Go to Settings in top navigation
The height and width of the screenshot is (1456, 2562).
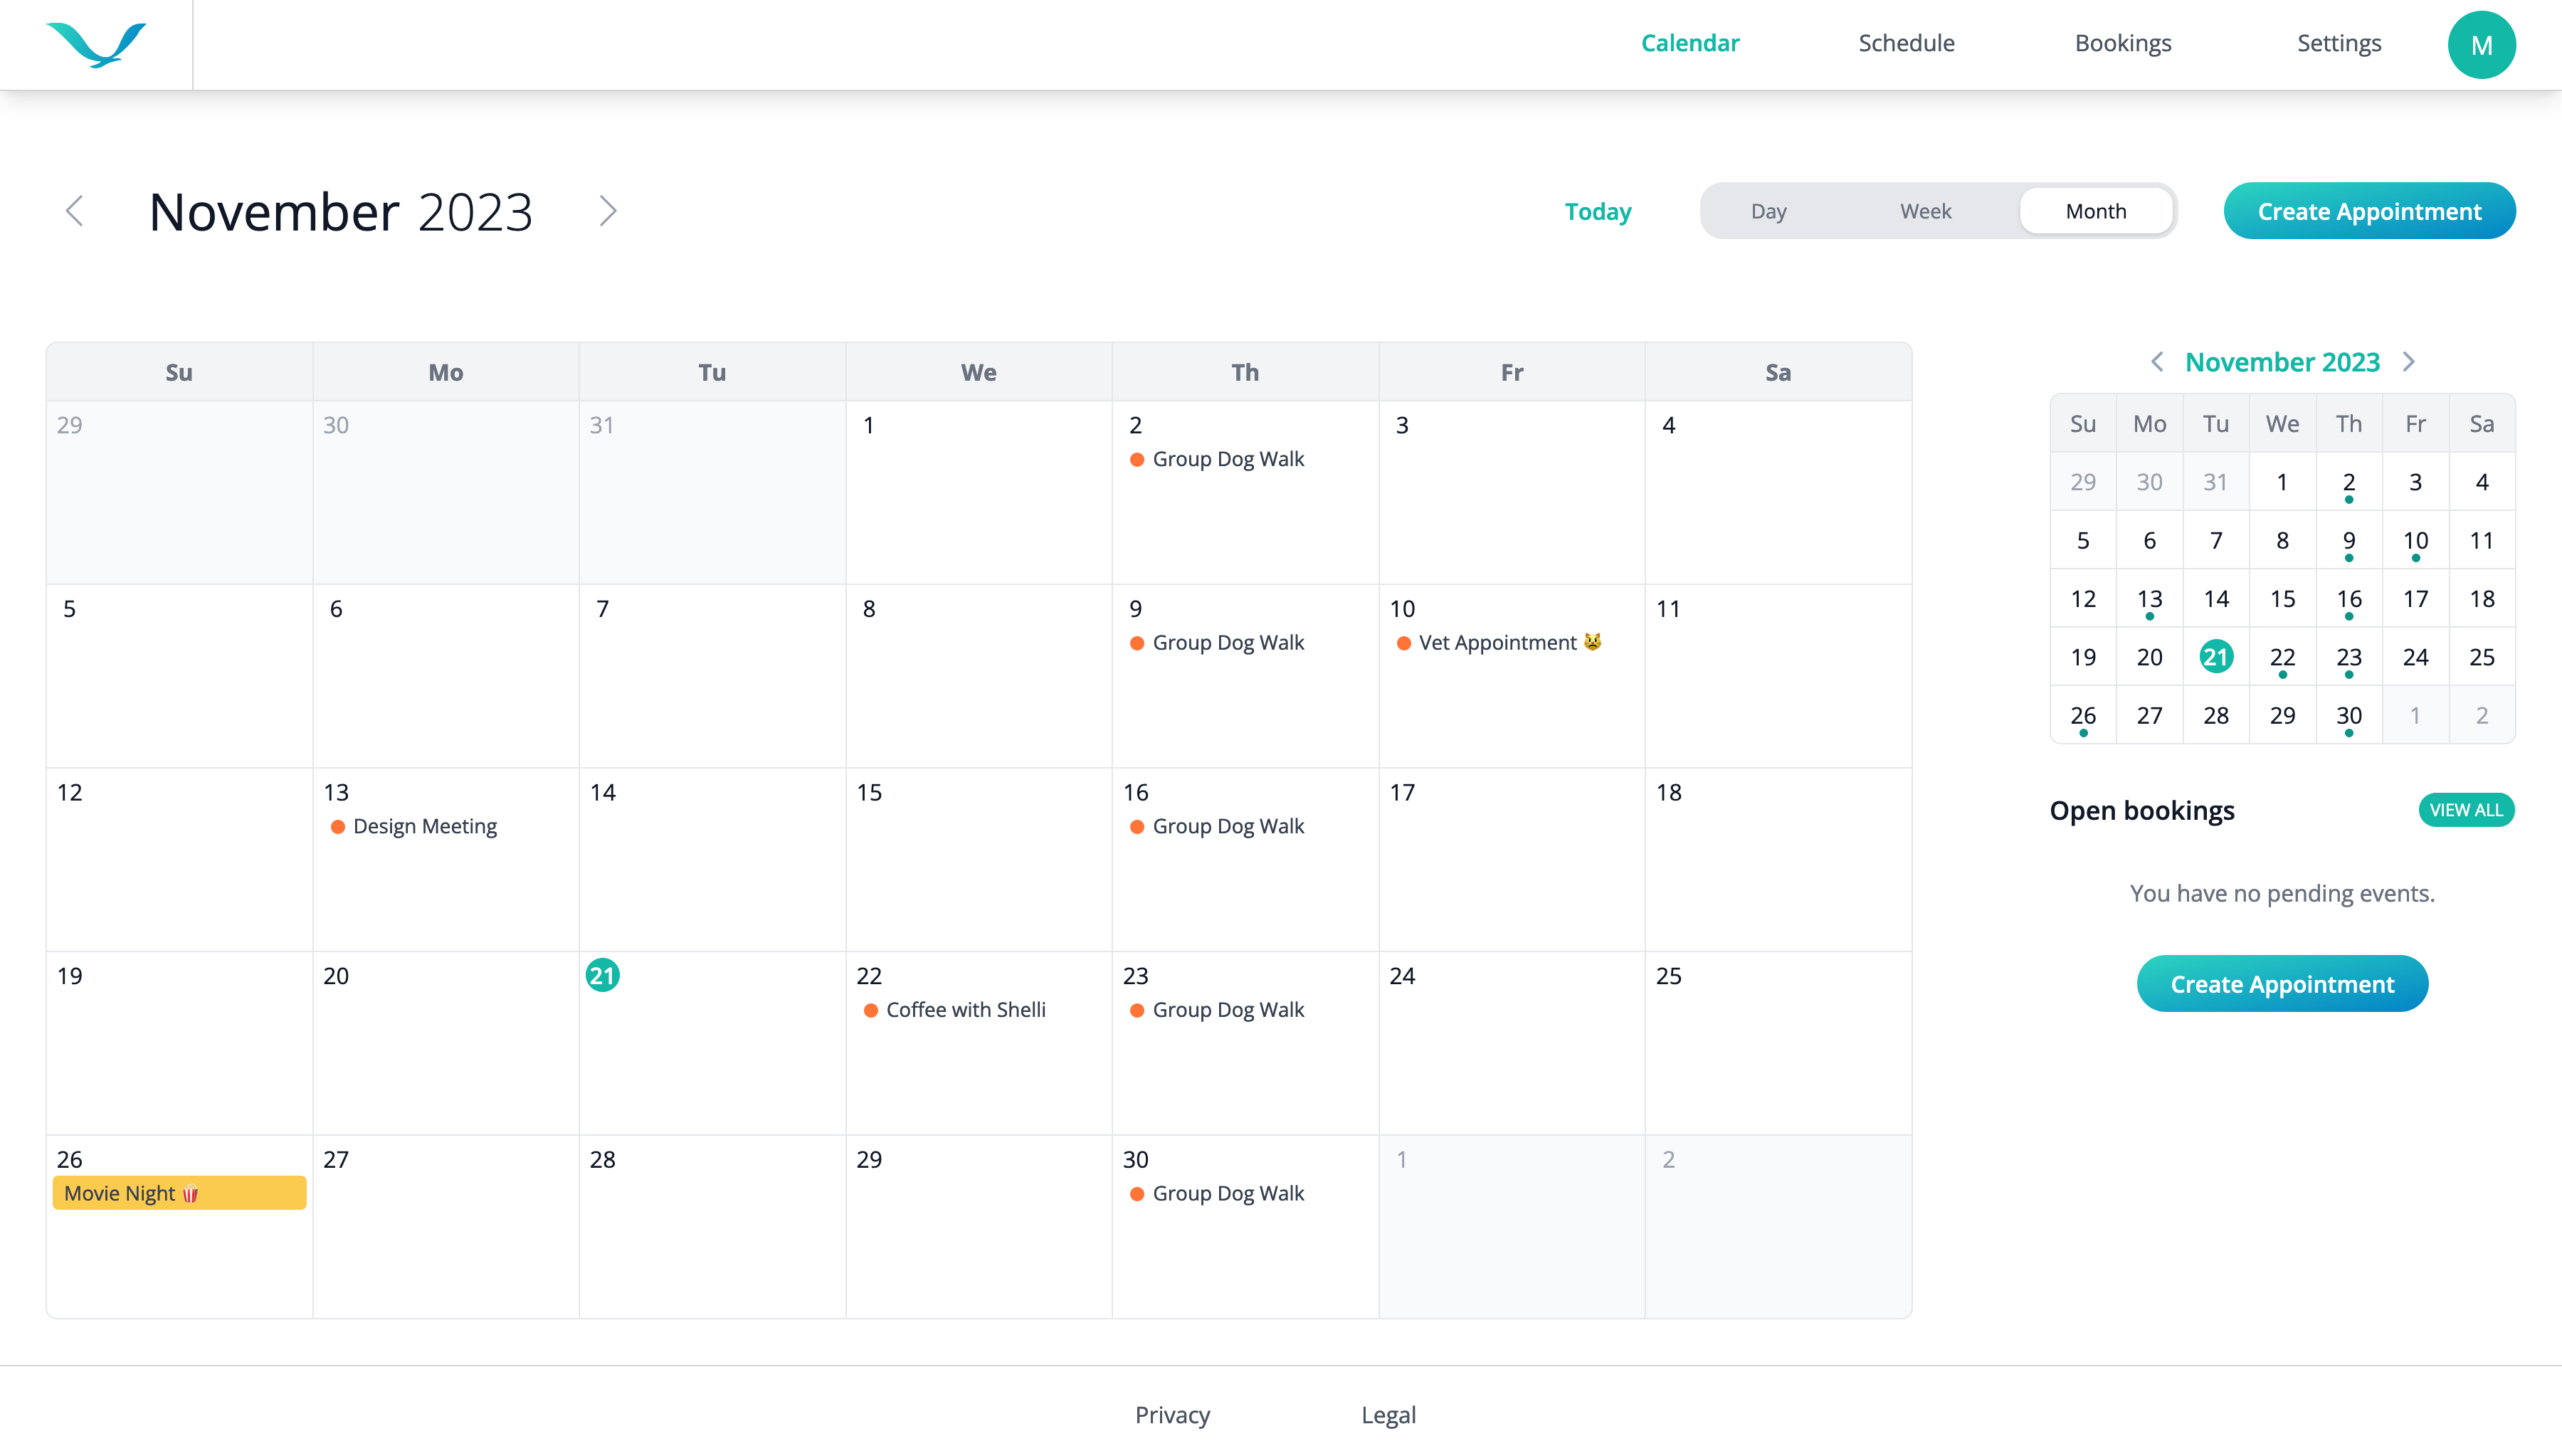[x=2338, y=43]
